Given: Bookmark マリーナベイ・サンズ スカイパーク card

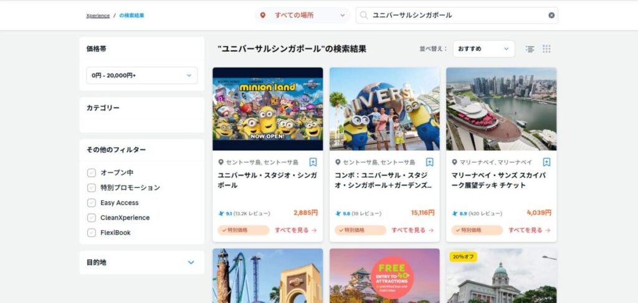Looking at the screenshot, I should click(546, 162).
